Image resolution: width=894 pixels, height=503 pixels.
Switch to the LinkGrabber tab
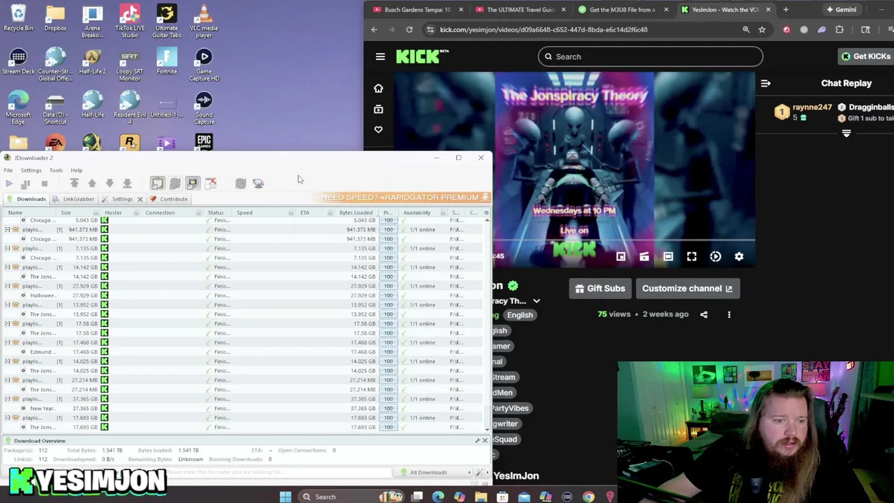tap(74, 199)
